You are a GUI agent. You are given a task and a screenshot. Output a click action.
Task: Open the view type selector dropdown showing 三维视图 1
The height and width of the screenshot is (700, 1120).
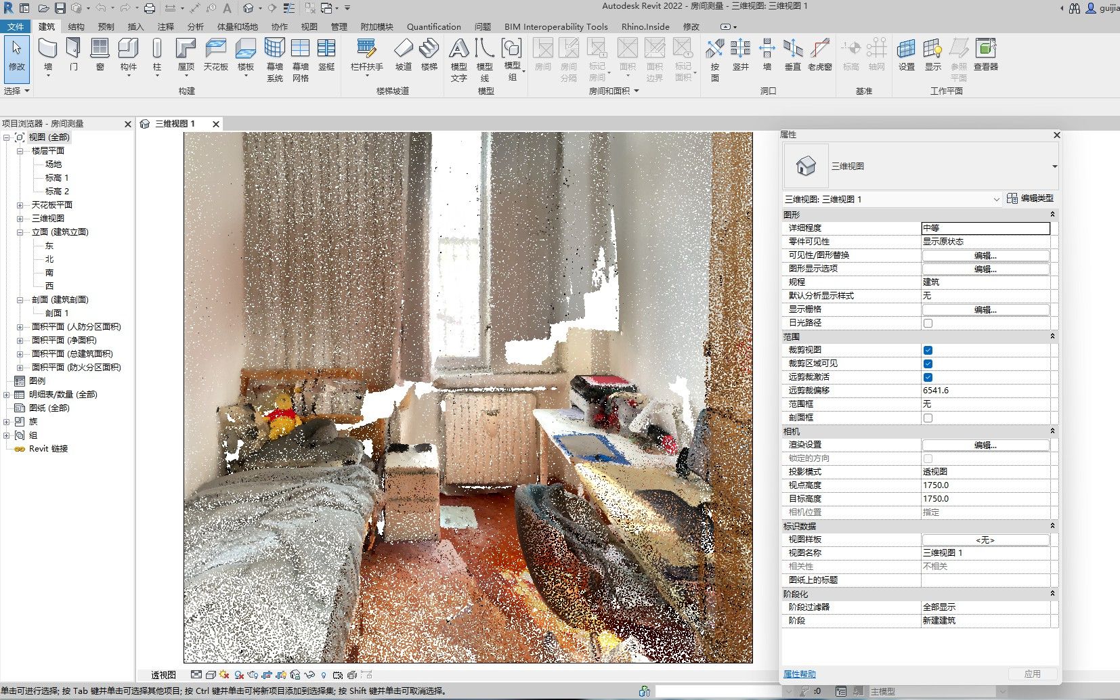point(995,199)
